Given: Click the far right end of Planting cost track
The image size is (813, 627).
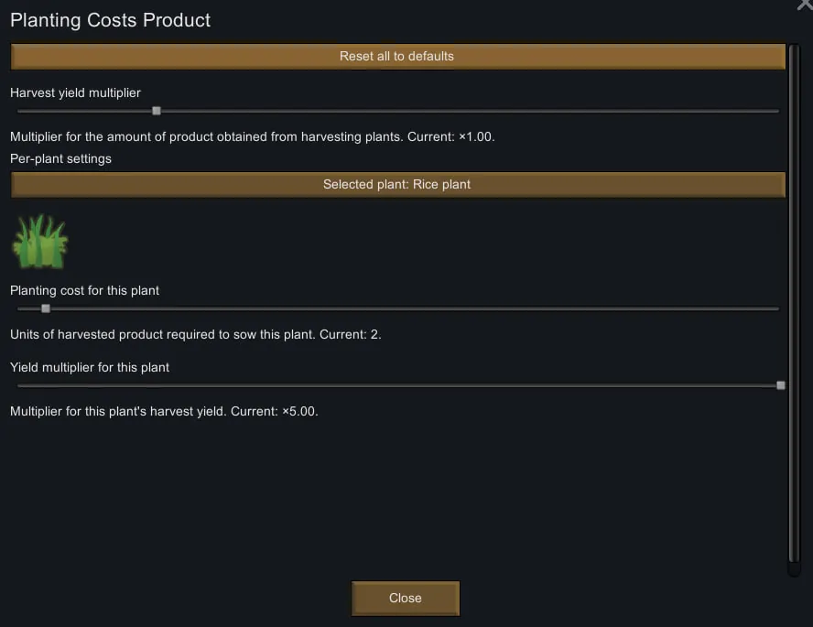Looking at the screenshot, I should [x=776, y=308].
